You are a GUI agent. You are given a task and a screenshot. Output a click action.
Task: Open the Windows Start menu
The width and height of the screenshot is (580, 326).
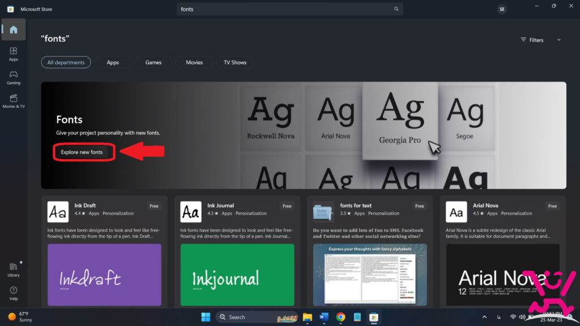coord(206,317)
